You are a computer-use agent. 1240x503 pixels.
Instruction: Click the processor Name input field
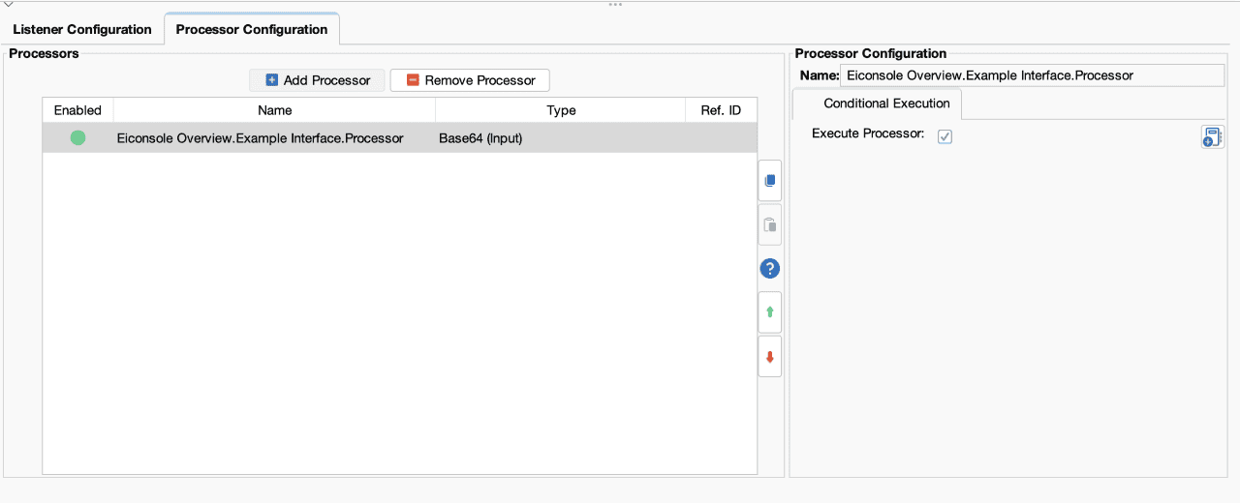coord(1033,75)
